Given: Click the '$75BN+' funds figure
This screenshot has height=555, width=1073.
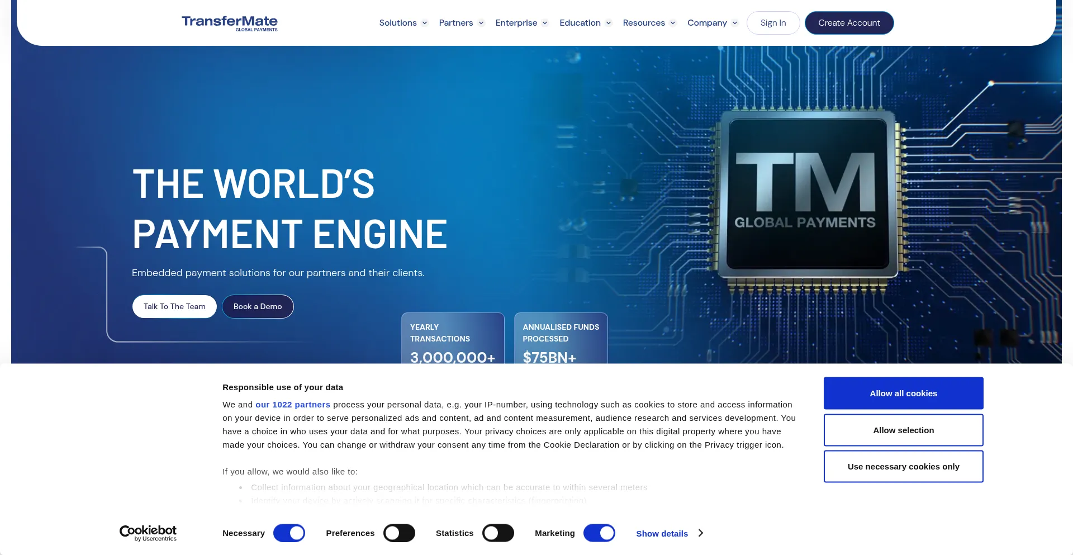Looking at the screenshot, I should (x=549, y=357).
